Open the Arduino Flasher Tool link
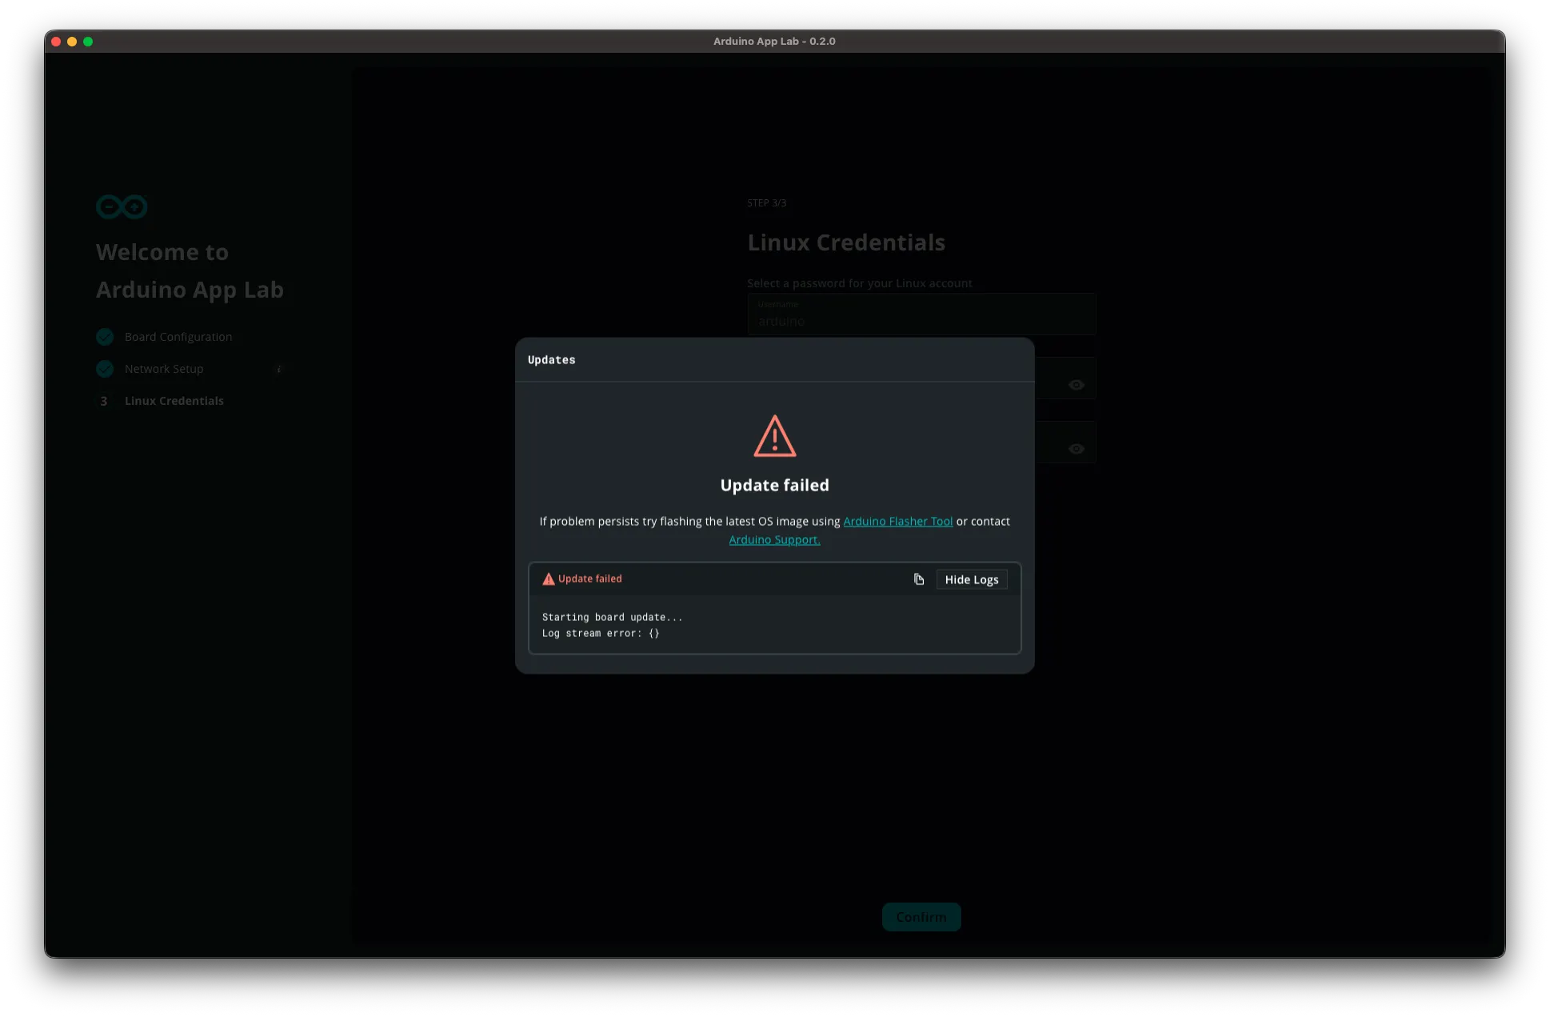1550x1017 pixels. [x=897, y=521]
